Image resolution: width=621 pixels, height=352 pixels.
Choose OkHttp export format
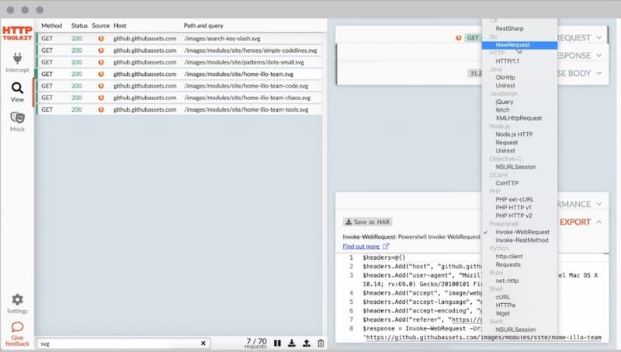tap(505, 77)
